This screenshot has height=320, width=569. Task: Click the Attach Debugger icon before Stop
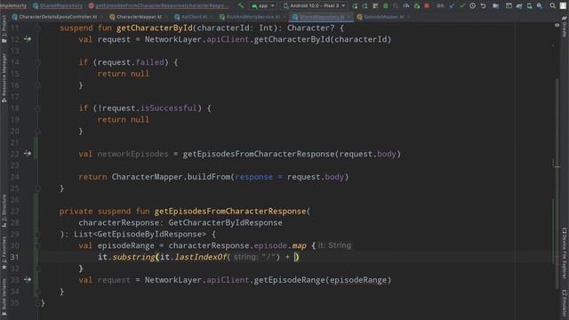417,6
